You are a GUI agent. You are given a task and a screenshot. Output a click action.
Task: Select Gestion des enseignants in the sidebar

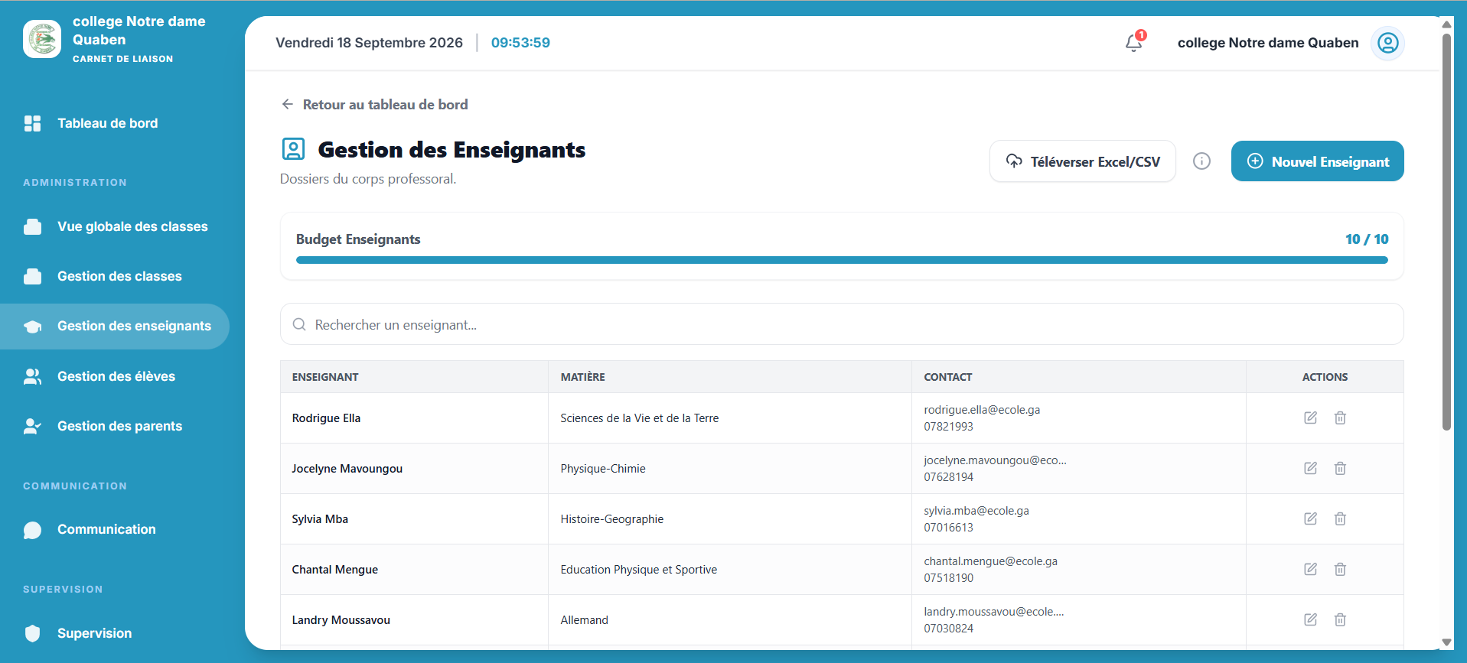[115, 327]
